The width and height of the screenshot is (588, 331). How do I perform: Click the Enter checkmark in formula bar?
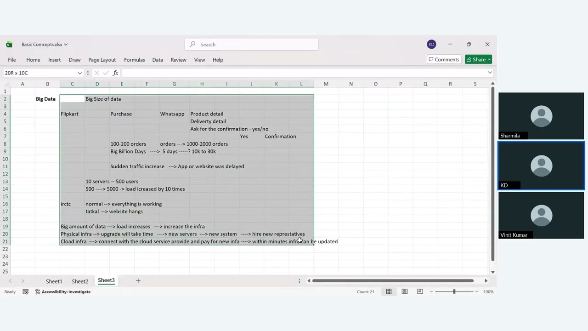[x=106, y=73]
